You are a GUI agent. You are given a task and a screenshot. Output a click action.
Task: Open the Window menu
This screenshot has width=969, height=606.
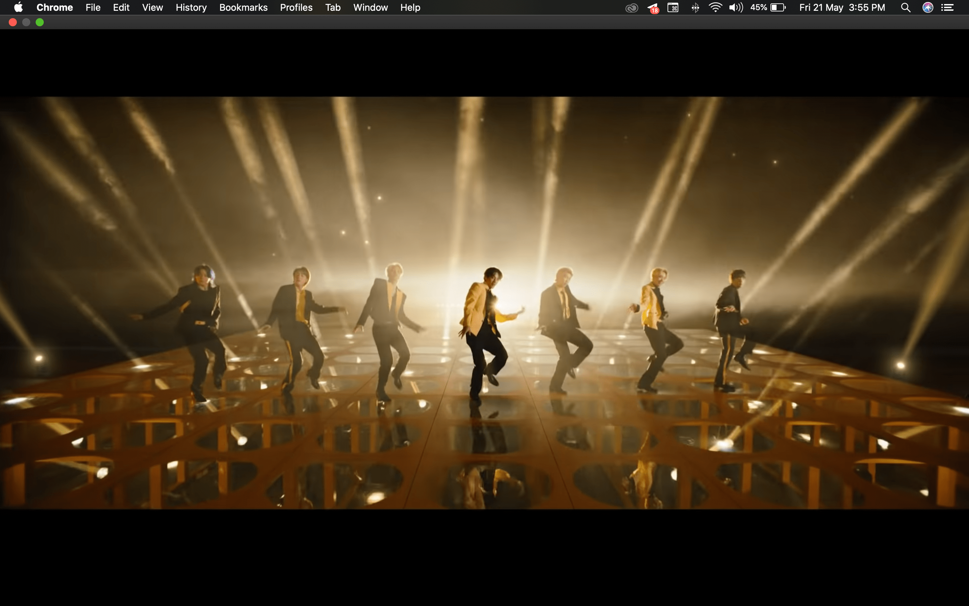(370, 8)
